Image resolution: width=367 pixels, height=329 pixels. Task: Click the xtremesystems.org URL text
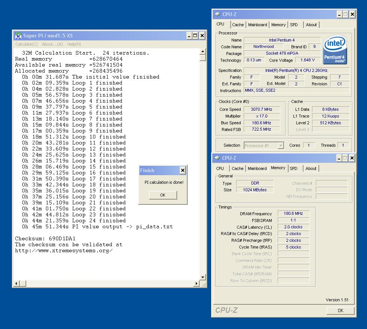point(64,251)
